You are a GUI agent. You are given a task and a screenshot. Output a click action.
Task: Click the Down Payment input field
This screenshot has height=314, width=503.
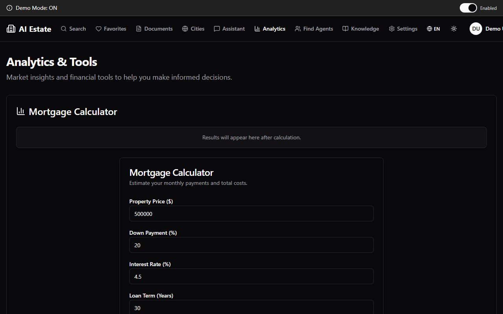(x=251, y=245)
